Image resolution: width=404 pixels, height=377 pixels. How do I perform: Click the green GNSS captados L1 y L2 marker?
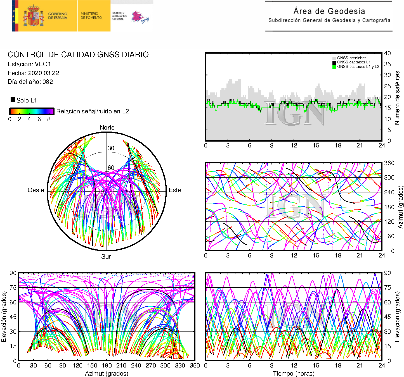(x=334, y=67)
